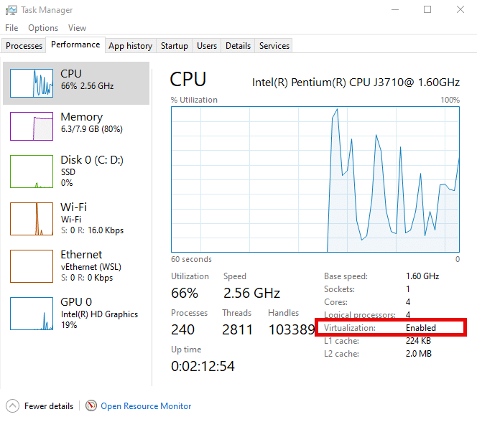Select the Disk 0 mini graph thumbnail

coord(32,172)
